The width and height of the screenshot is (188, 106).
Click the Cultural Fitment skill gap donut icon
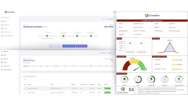click(x=179, y=79)
